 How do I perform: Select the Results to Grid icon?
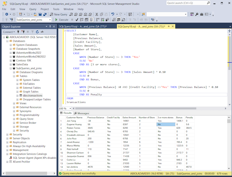(119, 19)
